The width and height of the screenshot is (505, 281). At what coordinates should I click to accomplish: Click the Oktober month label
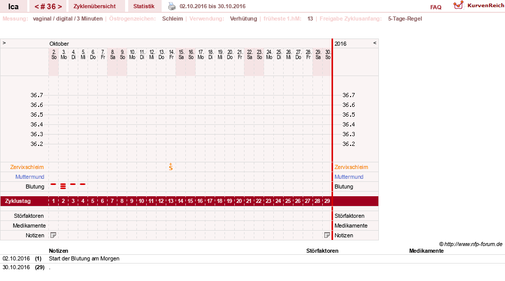point(59,44)
